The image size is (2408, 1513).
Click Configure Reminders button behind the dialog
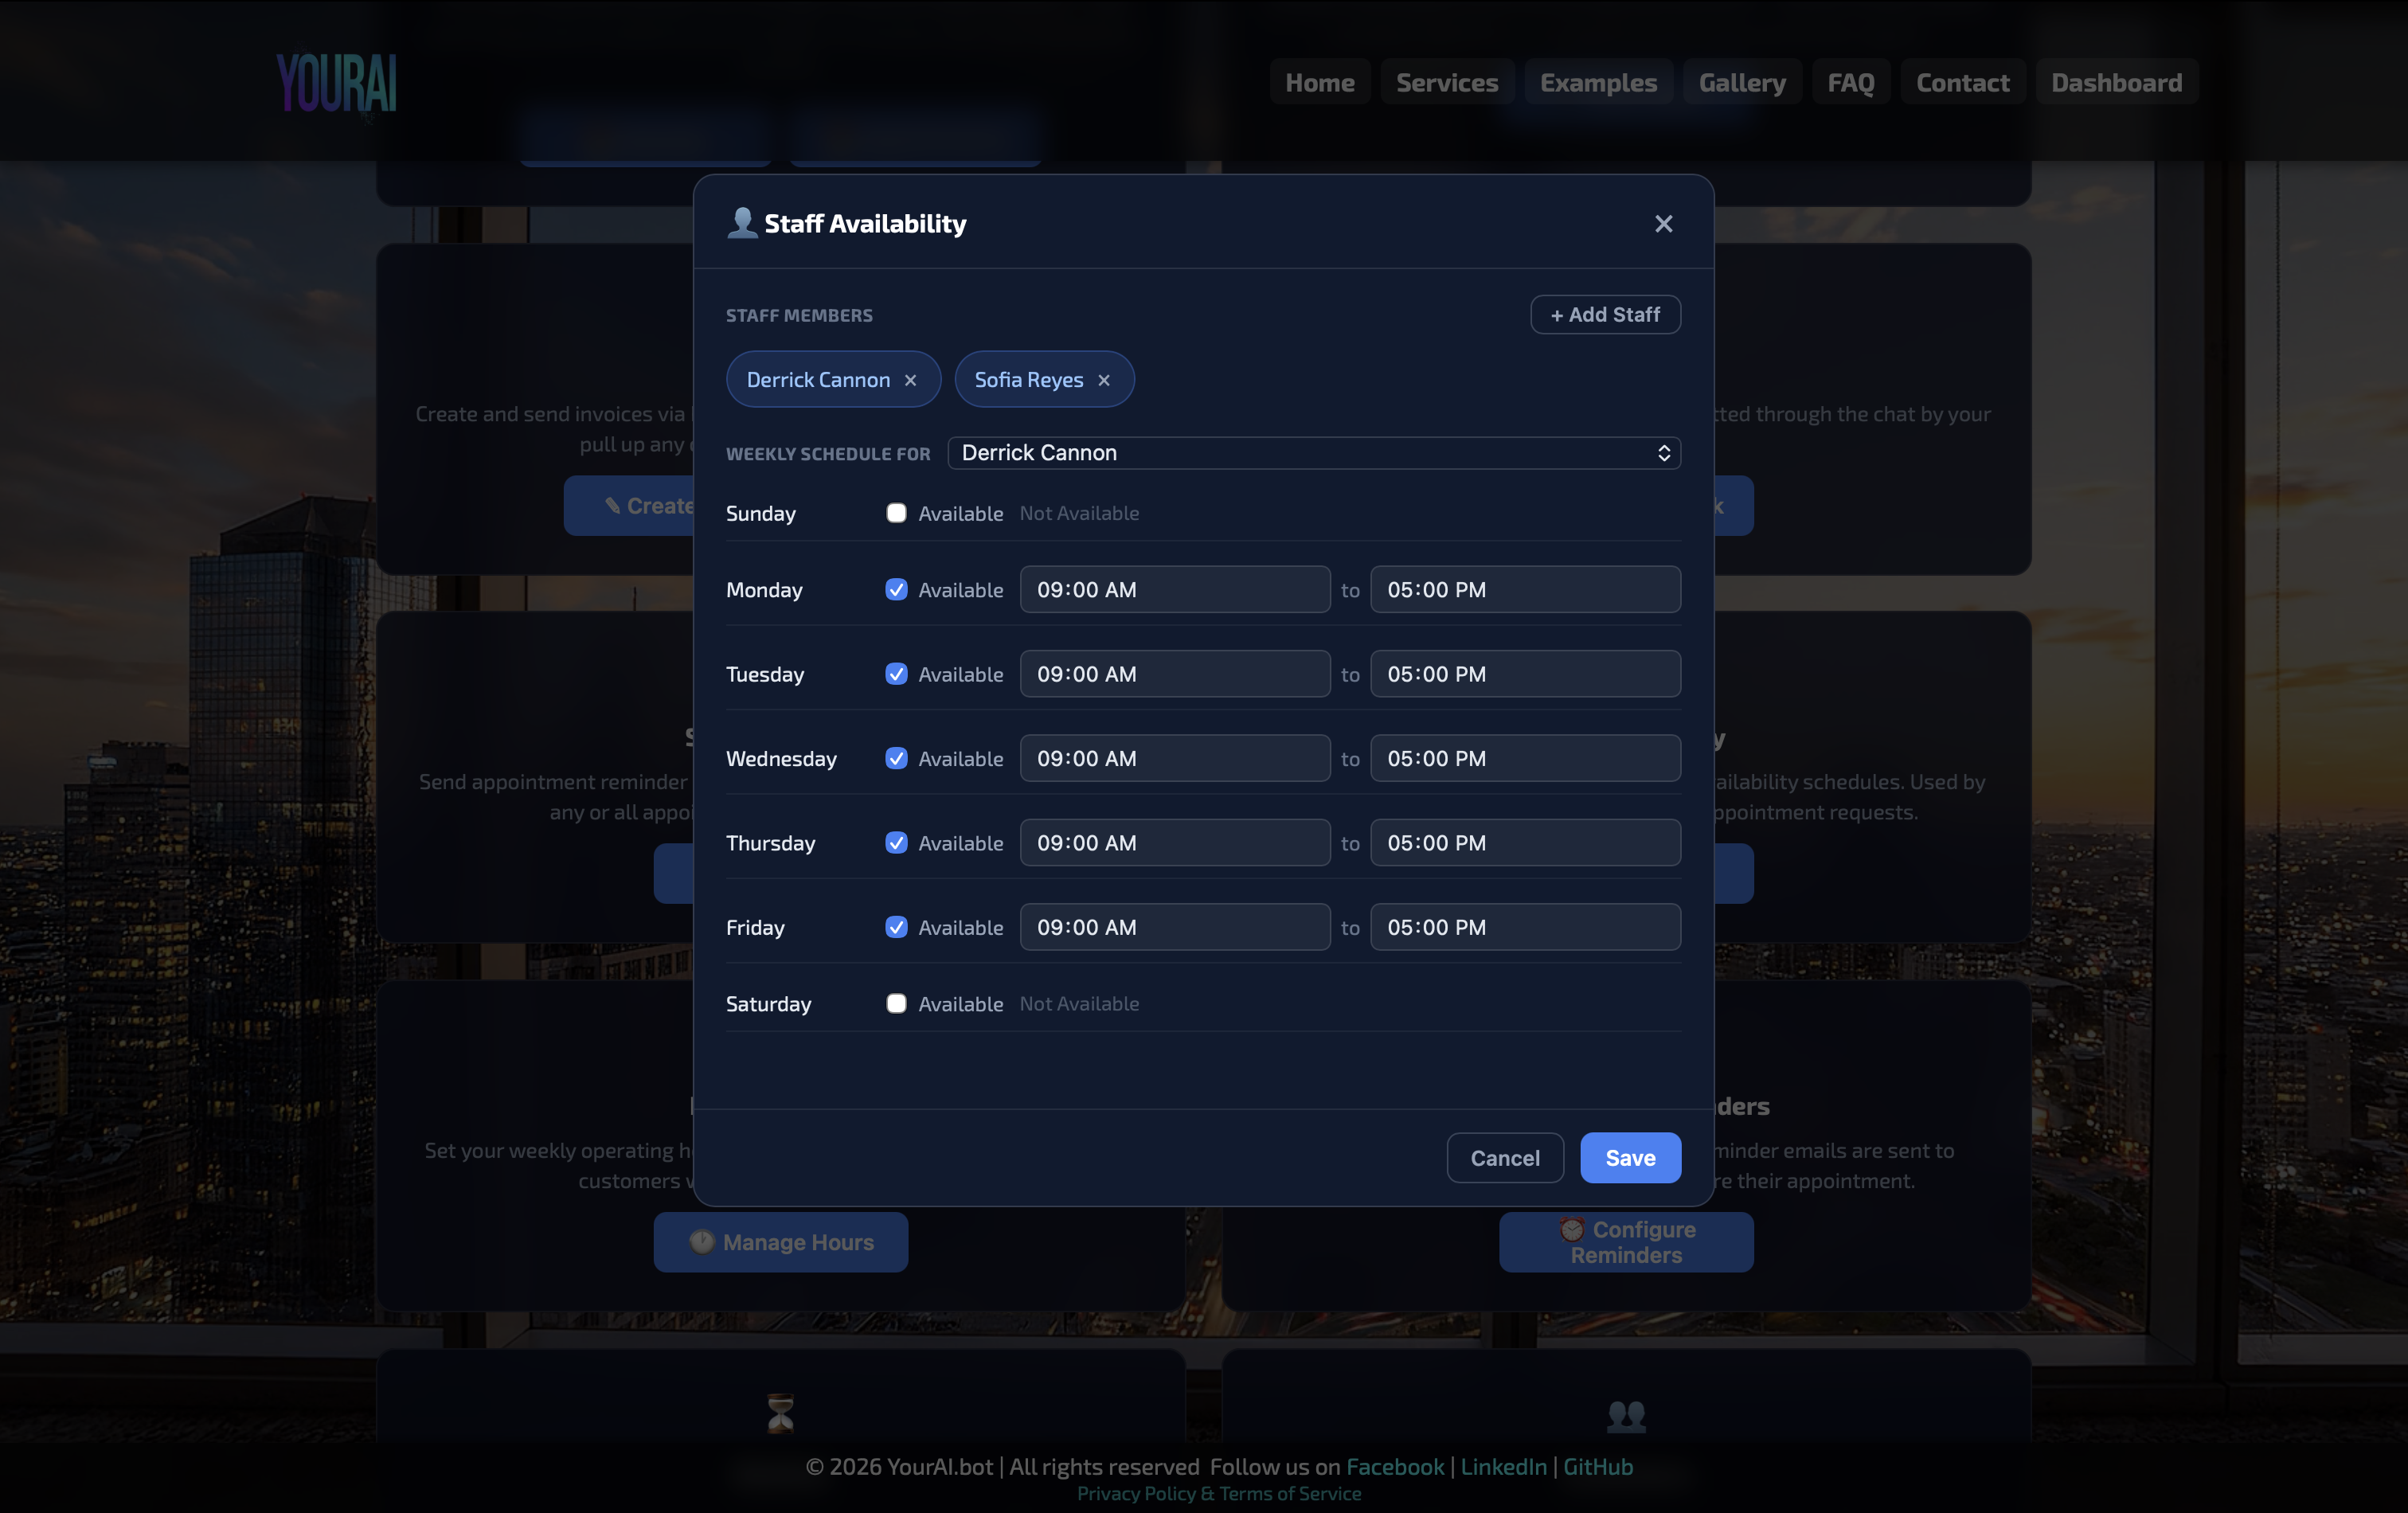click(x=1626, y=1242)
